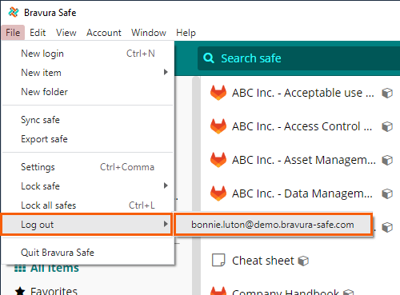Click the Search safe input field
The height and width of the screenshot is (295, 400).
tap(298, 58)
